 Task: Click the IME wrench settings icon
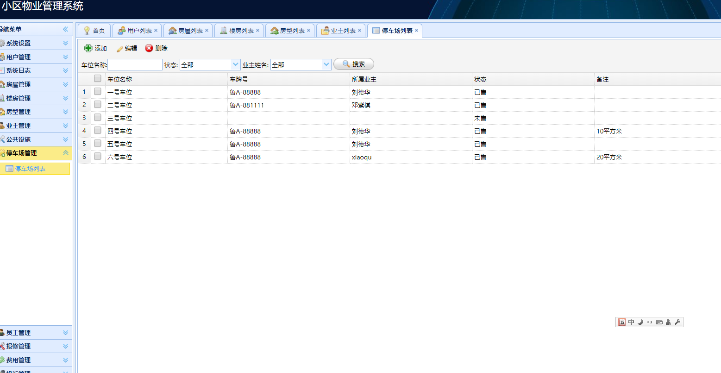coord(677,322)
